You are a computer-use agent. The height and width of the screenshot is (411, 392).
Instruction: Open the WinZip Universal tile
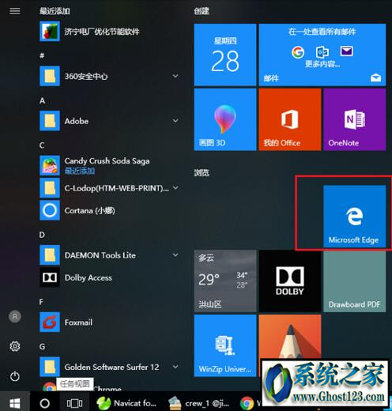[225, 345]
